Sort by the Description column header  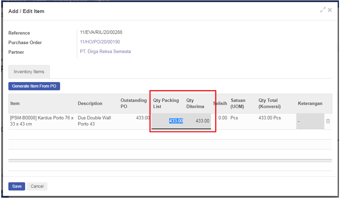[90, 103]
